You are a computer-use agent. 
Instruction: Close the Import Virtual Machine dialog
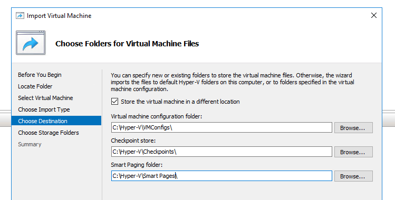(374, 15)
